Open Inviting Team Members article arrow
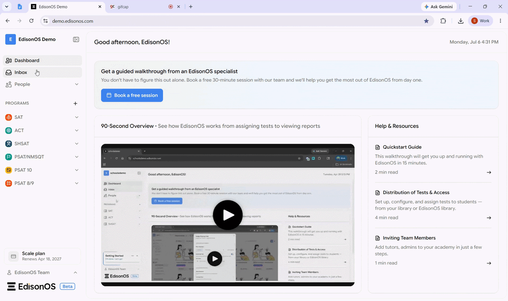The height and width of the screenshot is (301, 508). [489, 263]
